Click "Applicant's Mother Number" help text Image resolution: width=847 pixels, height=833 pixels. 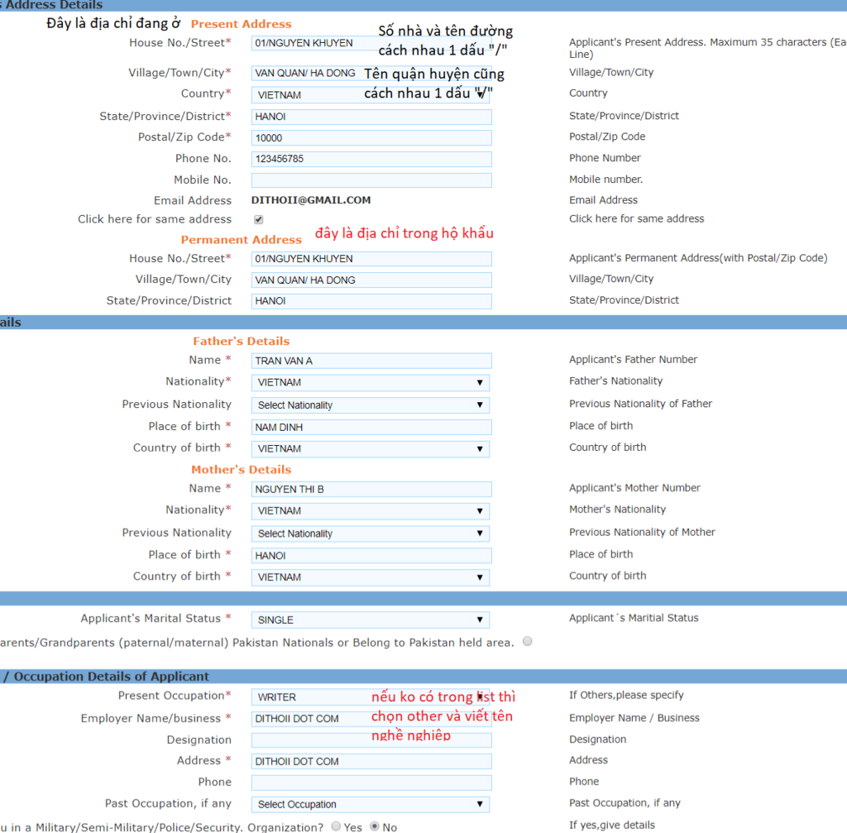click(x=634, y=488)
